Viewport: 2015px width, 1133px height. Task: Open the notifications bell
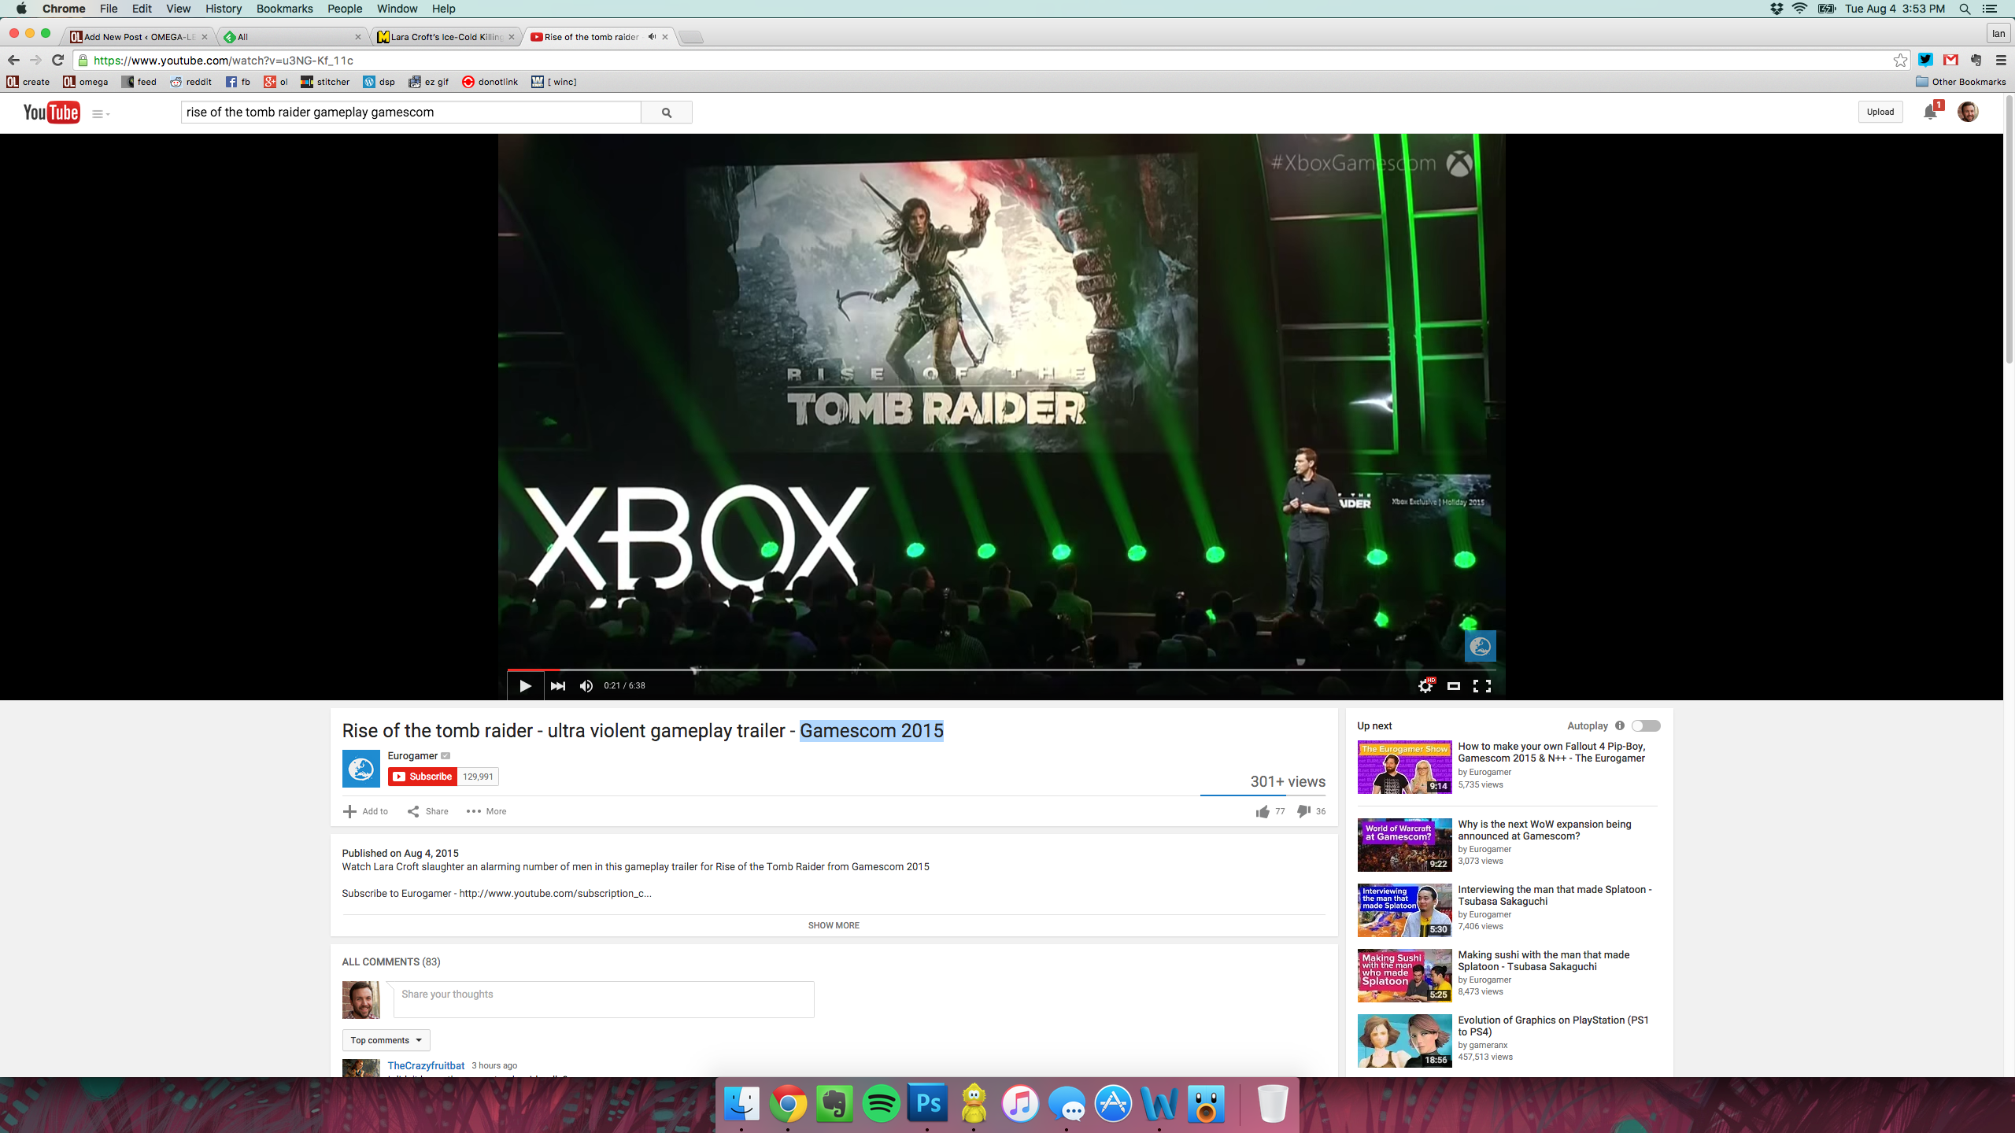(1931, 112)
